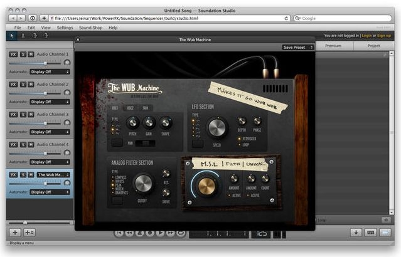
Task: Click the oscillator SHAPE knob
Action: tap(166, 123)
